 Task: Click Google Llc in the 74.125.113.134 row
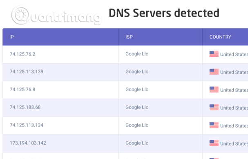(x=137, y=125)
